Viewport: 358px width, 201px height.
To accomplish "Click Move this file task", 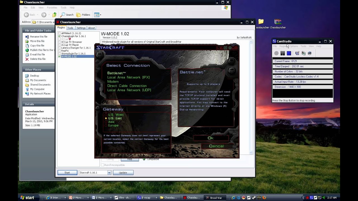I will point(35,41).
